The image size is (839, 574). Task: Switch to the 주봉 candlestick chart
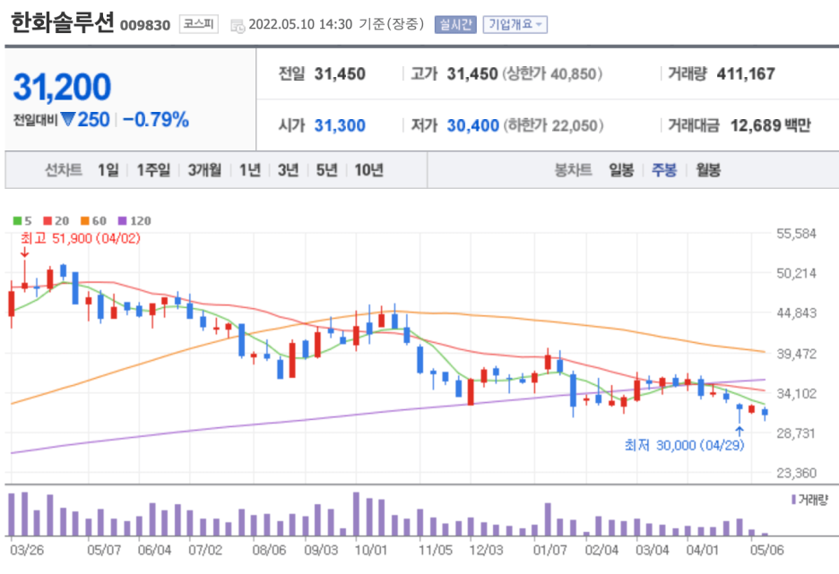click(664, 170)
